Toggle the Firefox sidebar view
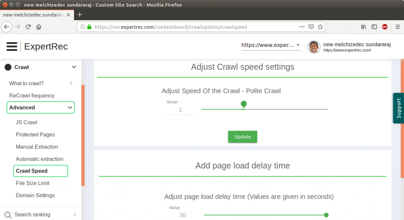The width and height of the screenshot is (404, 220). tap(374, 27)
